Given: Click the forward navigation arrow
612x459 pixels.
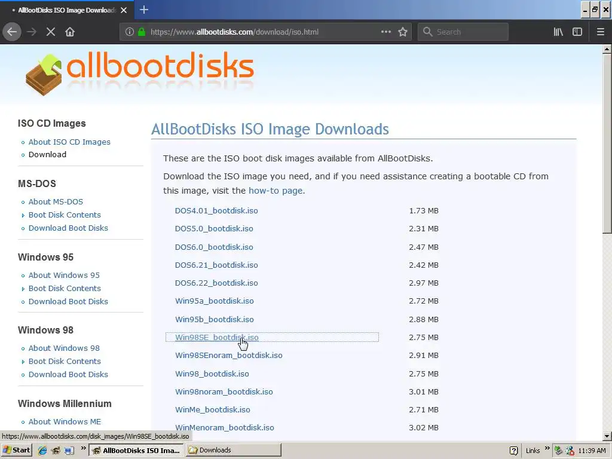Looking at the screenshot, I should click(32, 32).
